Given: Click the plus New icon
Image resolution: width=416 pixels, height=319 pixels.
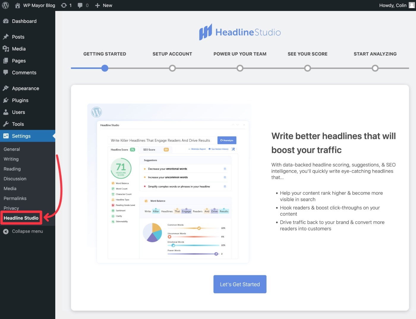Looking at the screenshot, I should click(97, 5).
